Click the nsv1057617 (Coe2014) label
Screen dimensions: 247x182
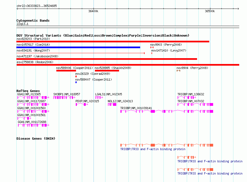pos(33,45)
